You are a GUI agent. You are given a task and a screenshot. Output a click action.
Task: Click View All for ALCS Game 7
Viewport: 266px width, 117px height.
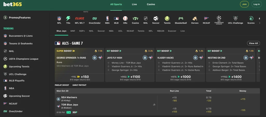coord(253,43)
